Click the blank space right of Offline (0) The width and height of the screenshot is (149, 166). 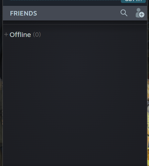click(x=94, y=35)
